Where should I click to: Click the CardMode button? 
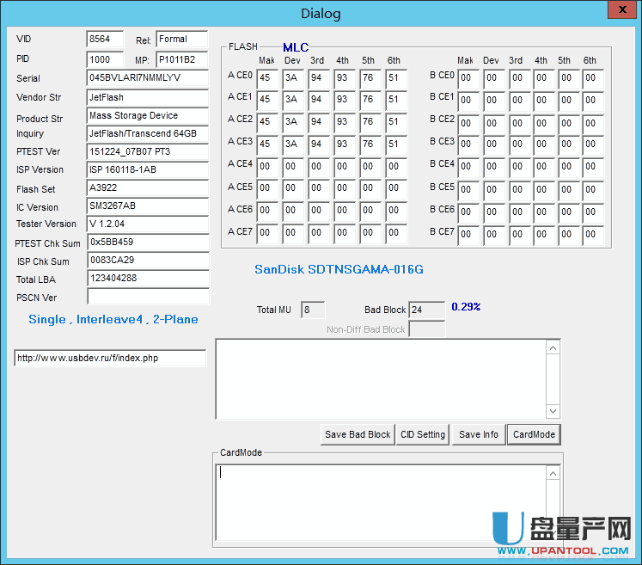pos(534,434)
